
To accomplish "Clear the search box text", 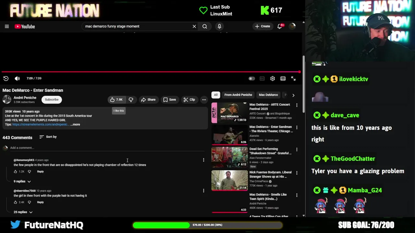I will coord(194,27).
